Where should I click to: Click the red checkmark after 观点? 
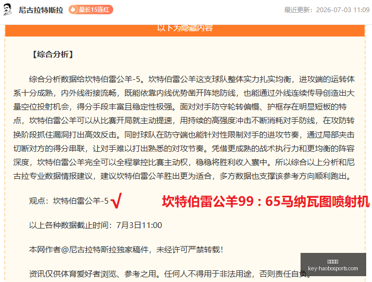[116, 201]
